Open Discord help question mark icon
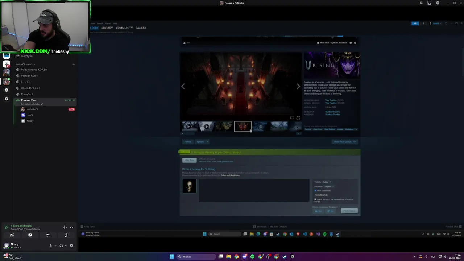This screenshot has height=261, width=464. 438,3
